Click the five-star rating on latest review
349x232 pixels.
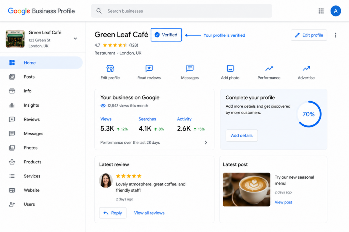click(129, 176)
